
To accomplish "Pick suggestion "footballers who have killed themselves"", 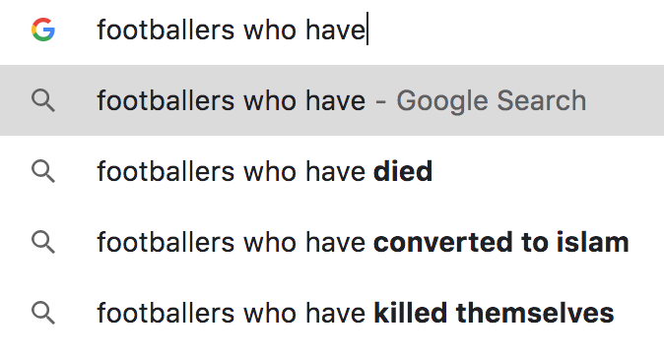I will (x=332, y=314).
